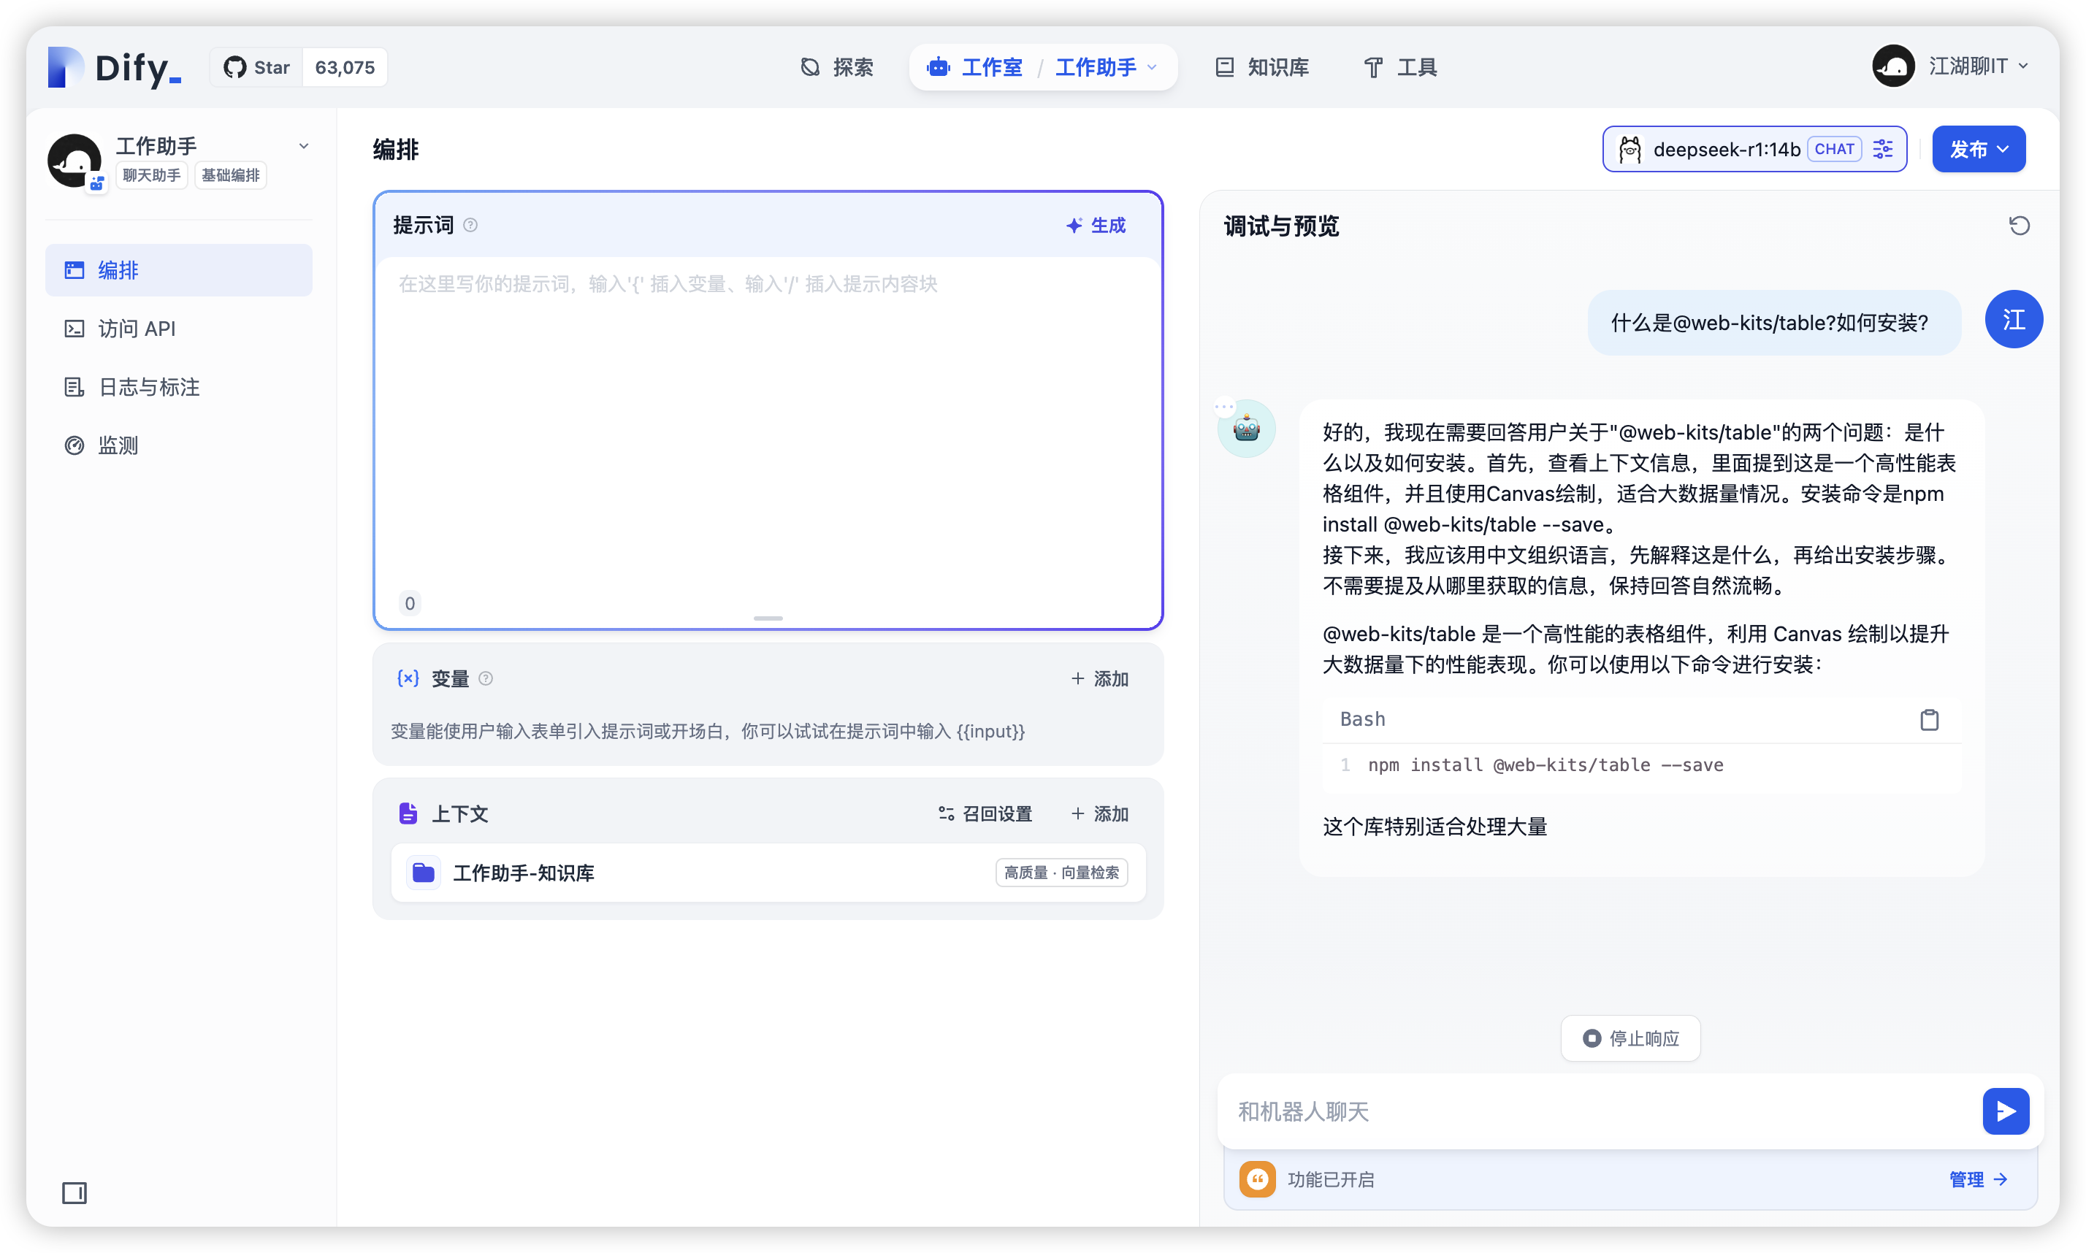Select 编排 in the sidebar
Image resolution: width=2086 pixels, height=1253 pixels.
(x=178, y=270)
